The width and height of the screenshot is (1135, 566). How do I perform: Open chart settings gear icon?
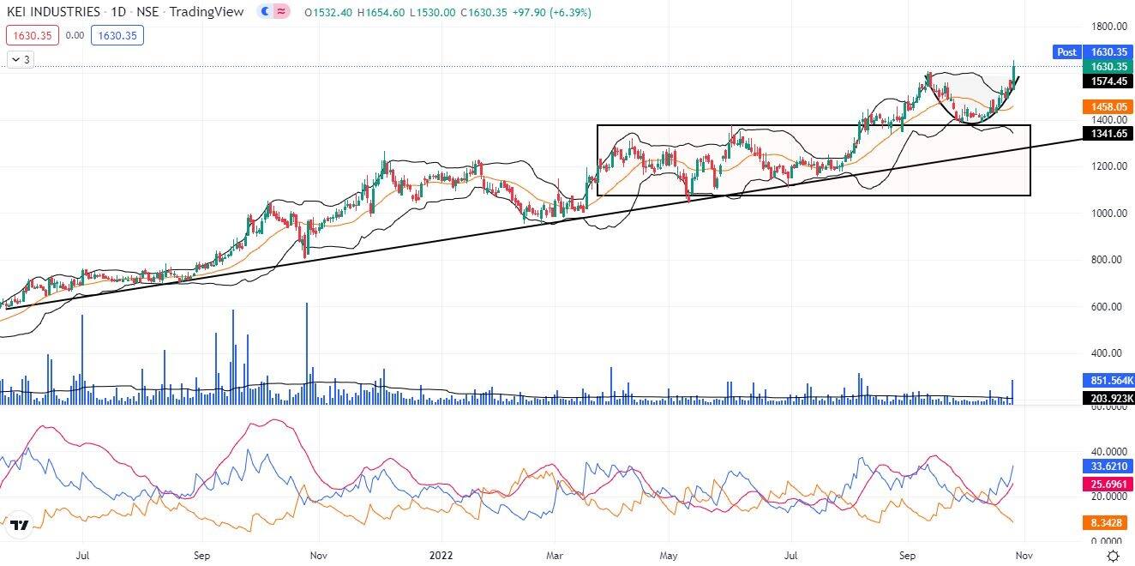pyautogui.click(x=1113, y=556)
